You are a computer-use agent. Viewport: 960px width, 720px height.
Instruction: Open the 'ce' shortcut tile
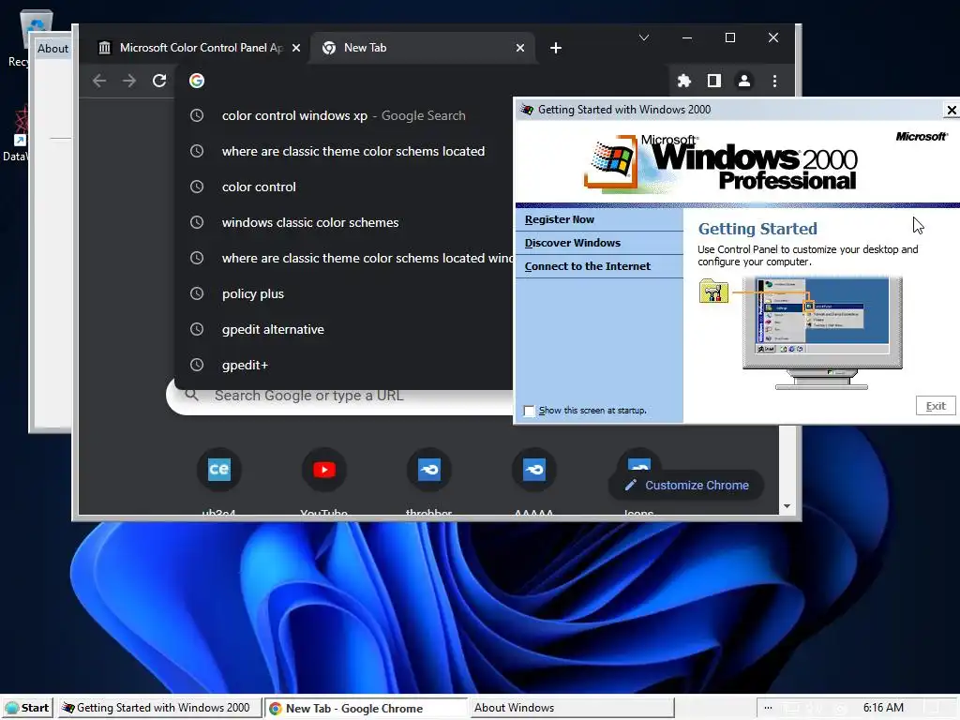[x=218, y=470]
